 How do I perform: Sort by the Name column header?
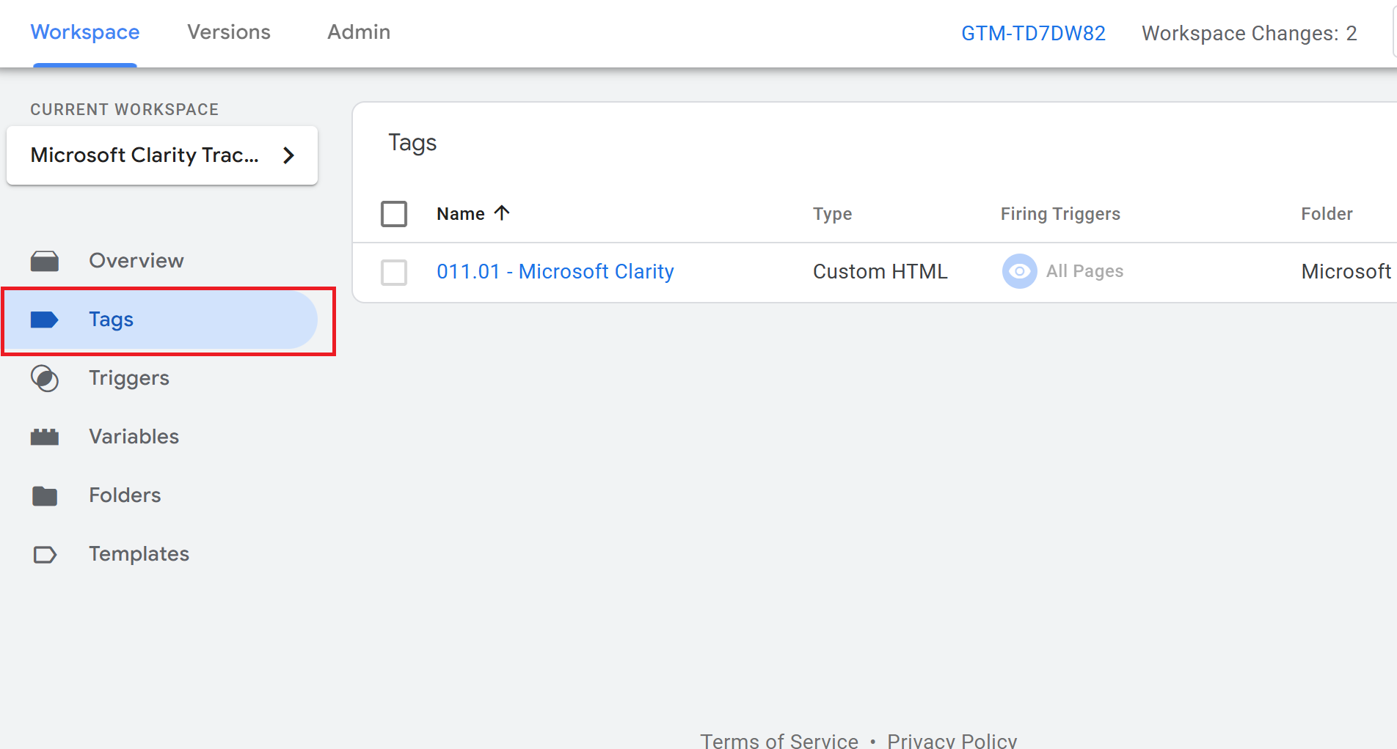(x=461, y=213)
